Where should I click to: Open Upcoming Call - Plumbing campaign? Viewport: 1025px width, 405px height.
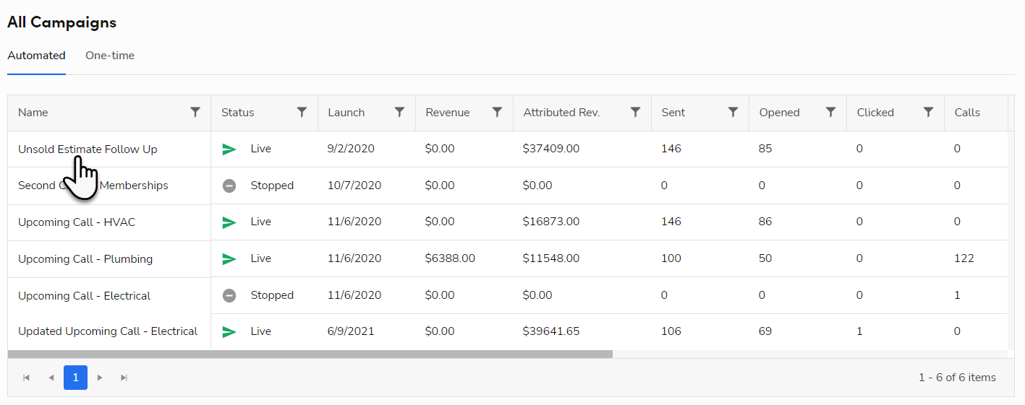(85, 259)
